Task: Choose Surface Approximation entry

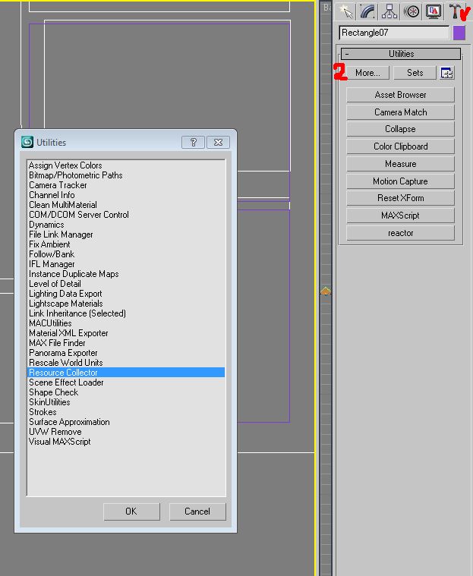Action: 126,422
